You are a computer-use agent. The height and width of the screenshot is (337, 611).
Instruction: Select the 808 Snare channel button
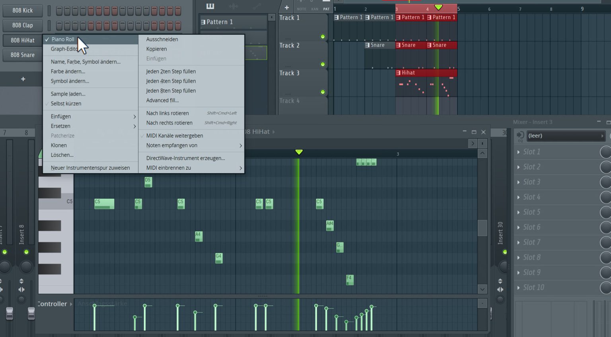[22, 55]
